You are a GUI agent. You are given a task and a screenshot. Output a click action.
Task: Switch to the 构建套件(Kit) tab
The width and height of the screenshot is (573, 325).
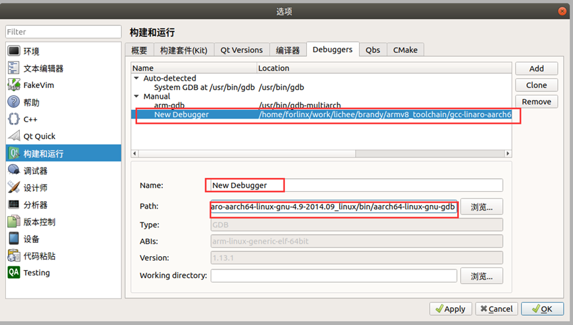tap(183, 50)
